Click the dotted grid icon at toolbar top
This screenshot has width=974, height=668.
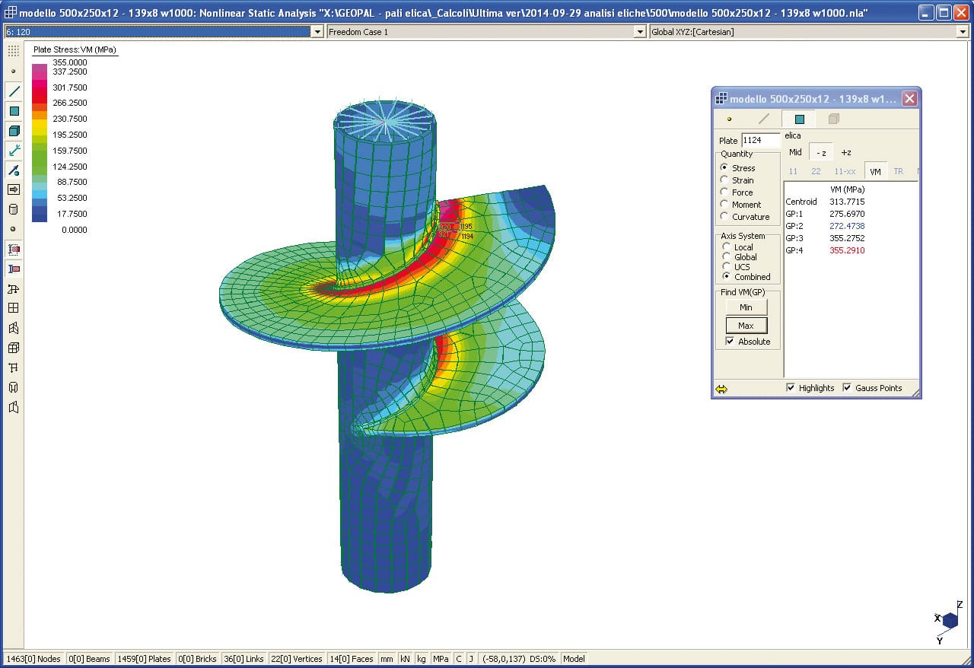pyautogui.click(x=14, y=51)
